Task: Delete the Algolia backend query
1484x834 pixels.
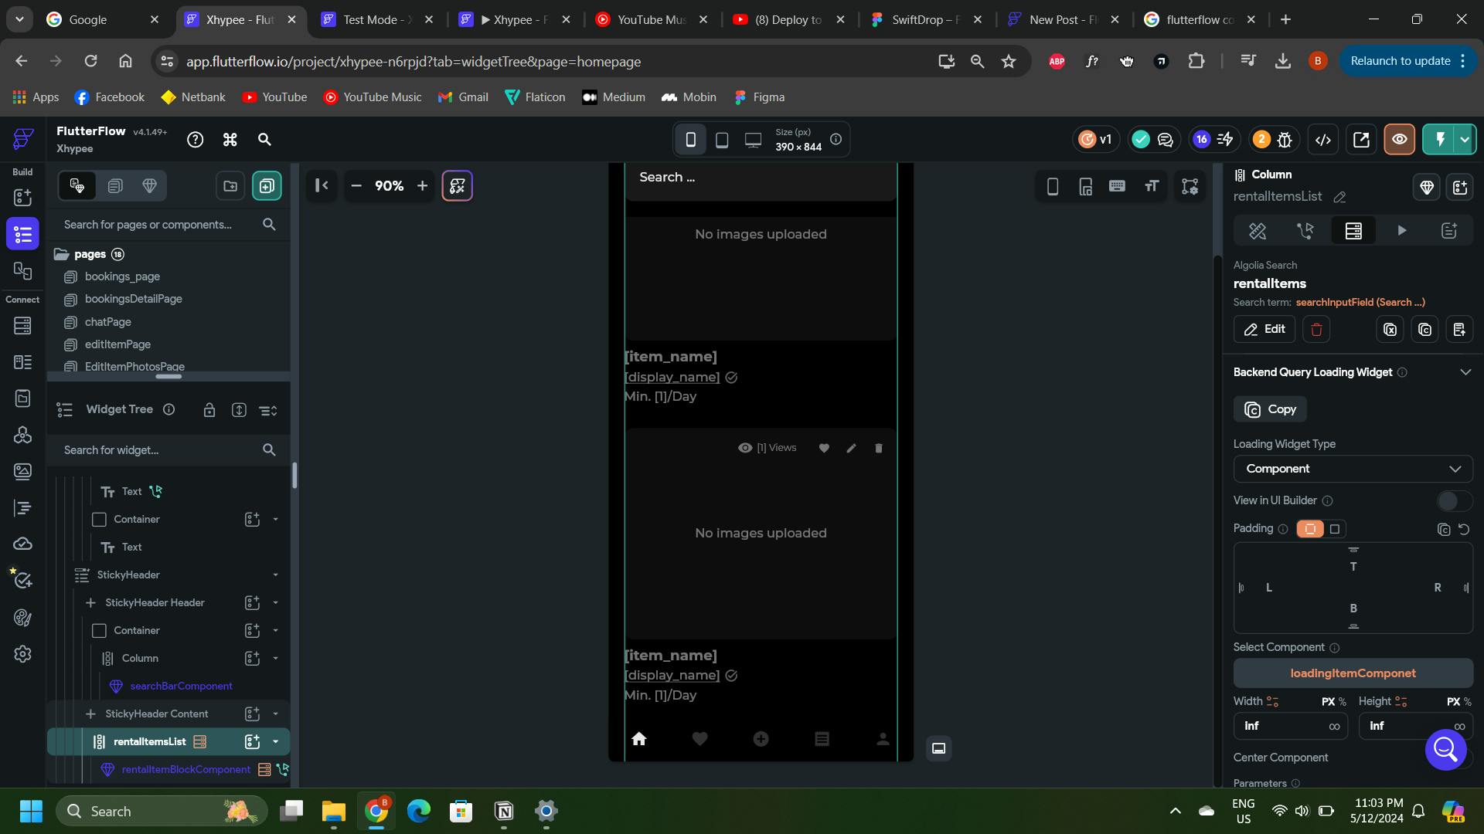Action: (1316, 330)
